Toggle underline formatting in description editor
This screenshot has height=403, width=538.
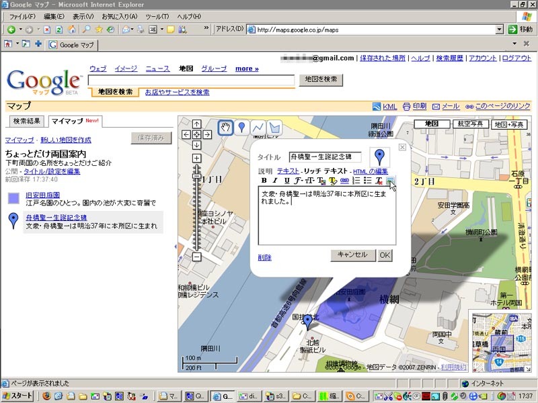287,180
